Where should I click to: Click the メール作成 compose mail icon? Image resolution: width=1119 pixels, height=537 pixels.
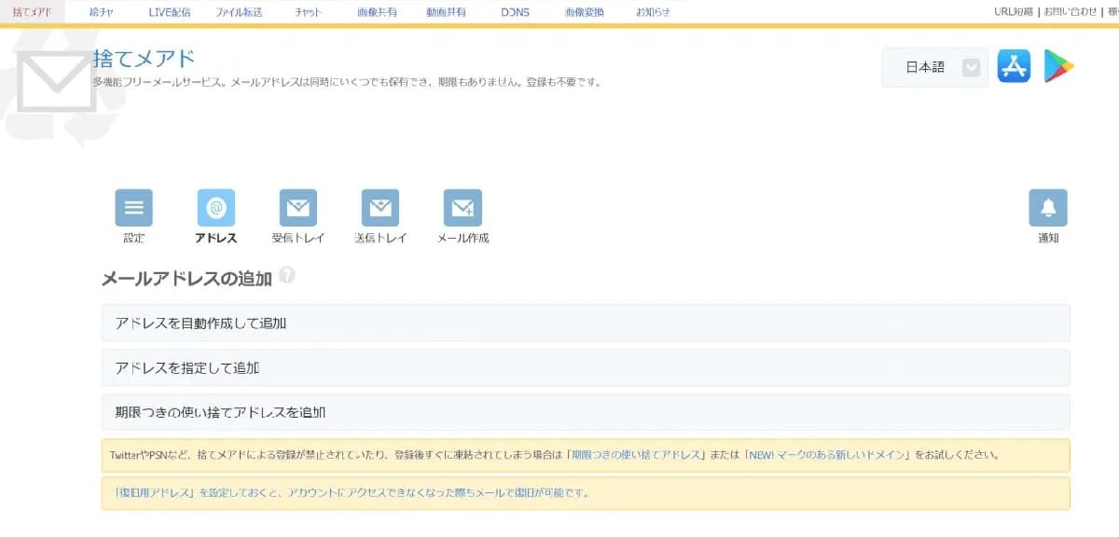click(x=462, y=207)
